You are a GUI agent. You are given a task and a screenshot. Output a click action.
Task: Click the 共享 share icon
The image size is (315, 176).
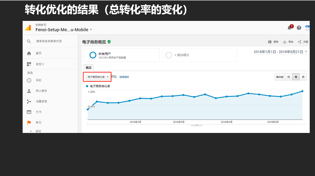(300, 42)
